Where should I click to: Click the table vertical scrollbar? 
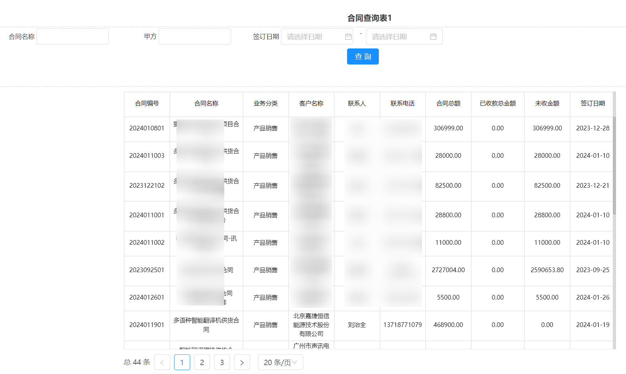click(x=614, y=166)
